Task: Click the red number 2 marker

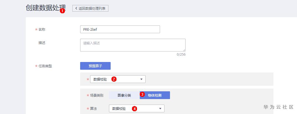Action: [x=114, y=79]
